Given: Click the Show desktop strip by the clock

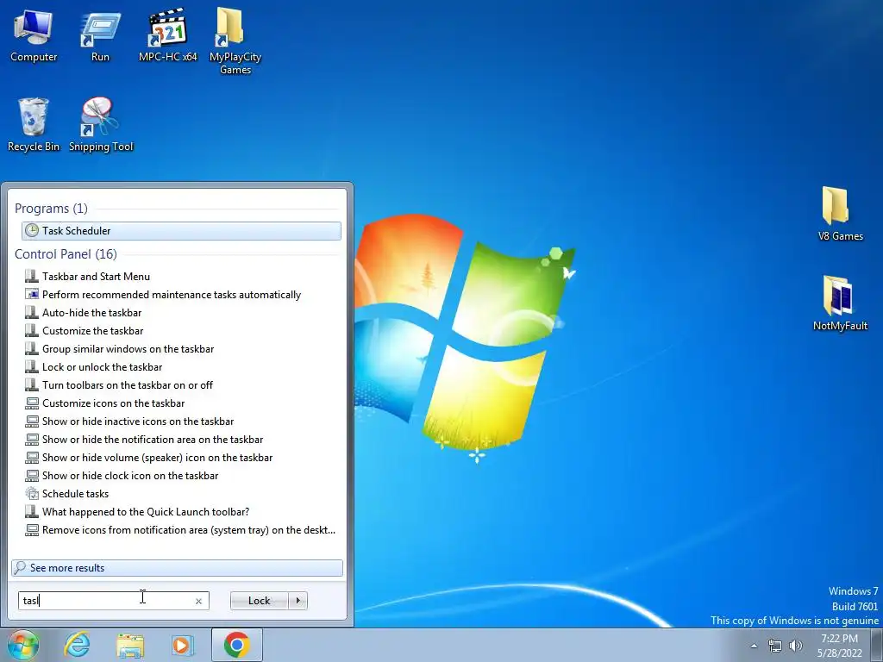Looking at the screenshot, I should [x=877, y=645].
